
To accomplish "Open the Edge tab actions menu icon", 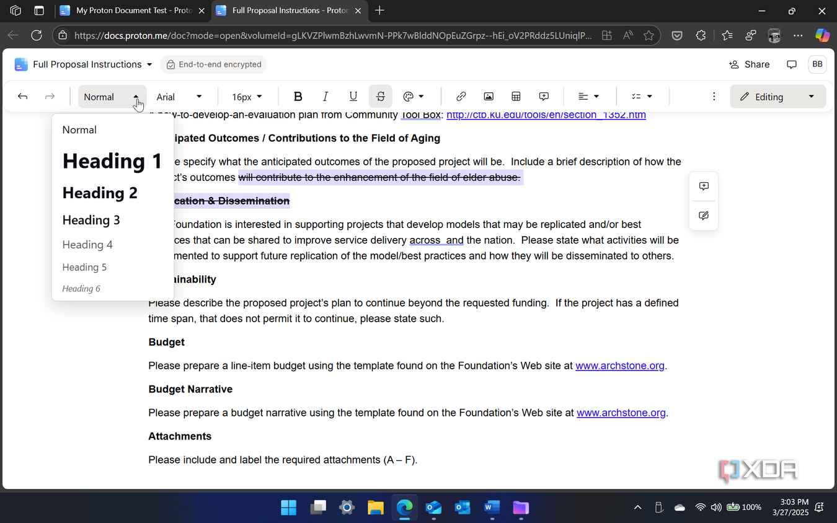I will point(39,11).
